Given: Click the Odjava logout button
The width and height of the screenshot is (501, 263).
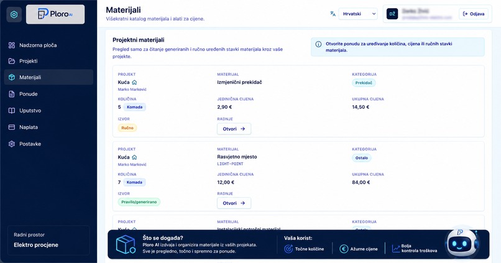Looking at the screenshot, I should tap(474, 14).
